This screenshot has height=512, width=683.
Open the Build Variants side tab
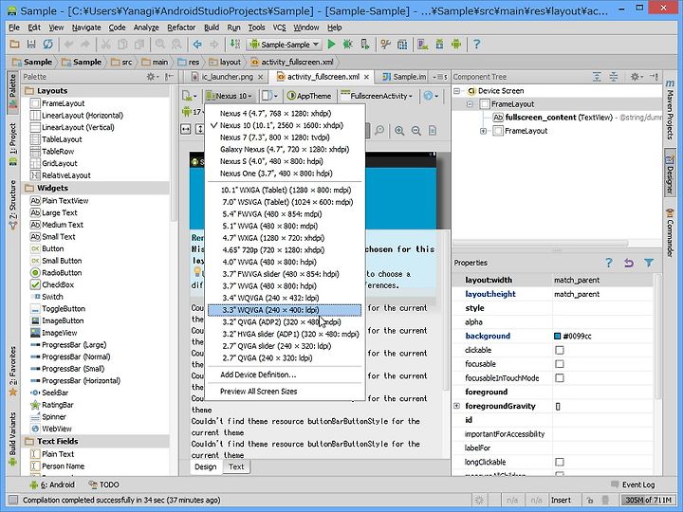pyautogui.click(x=12, y=437)
